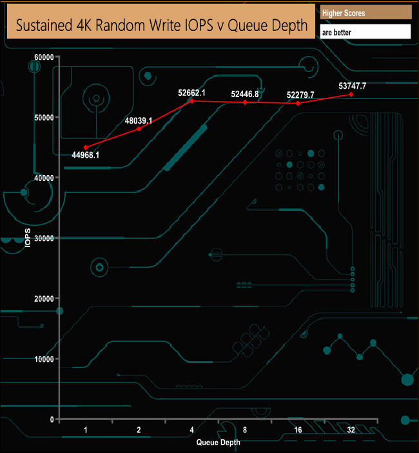
Task: Click the 'are better' legend box
Action: (365, 32)
